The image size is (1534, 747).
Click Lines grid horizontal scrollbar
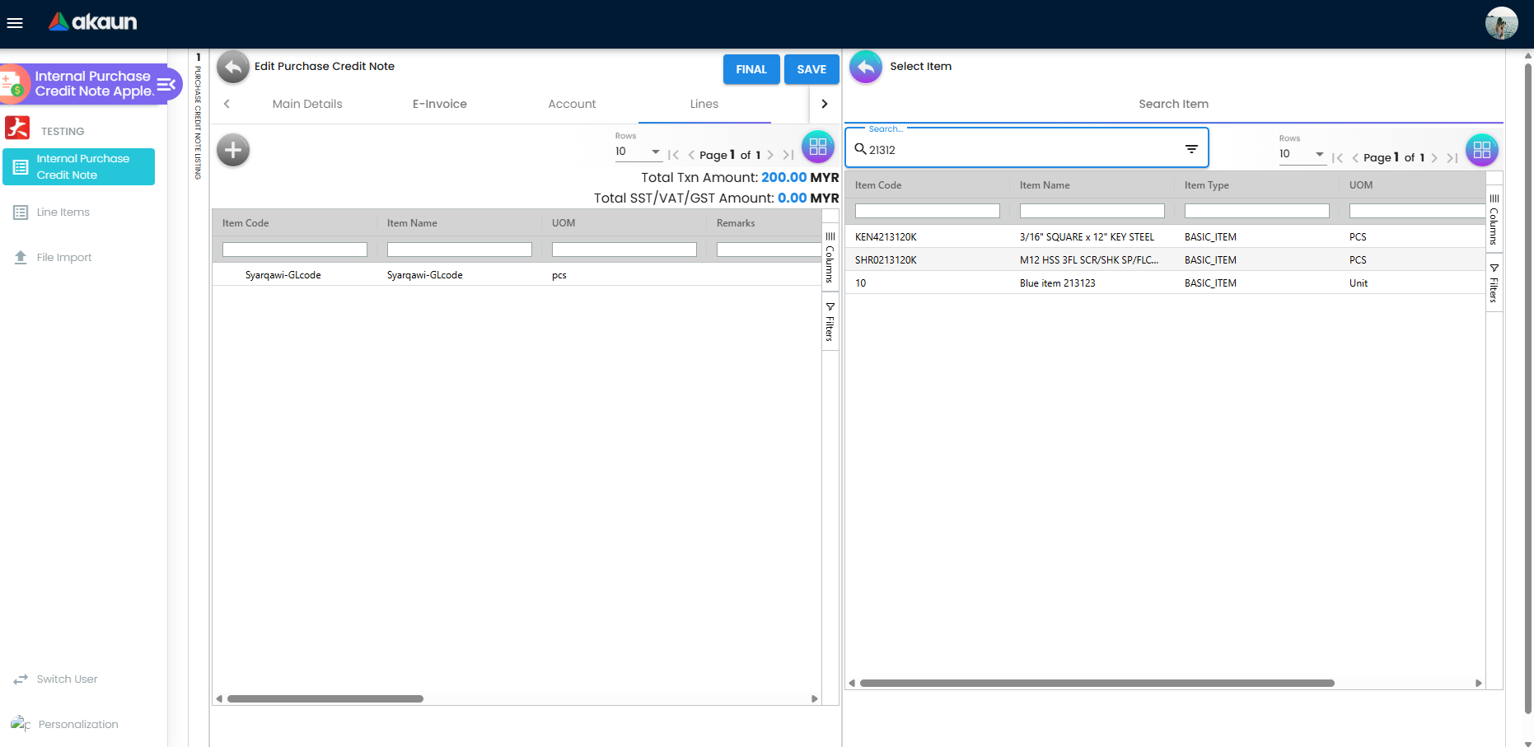coord(325,699)
